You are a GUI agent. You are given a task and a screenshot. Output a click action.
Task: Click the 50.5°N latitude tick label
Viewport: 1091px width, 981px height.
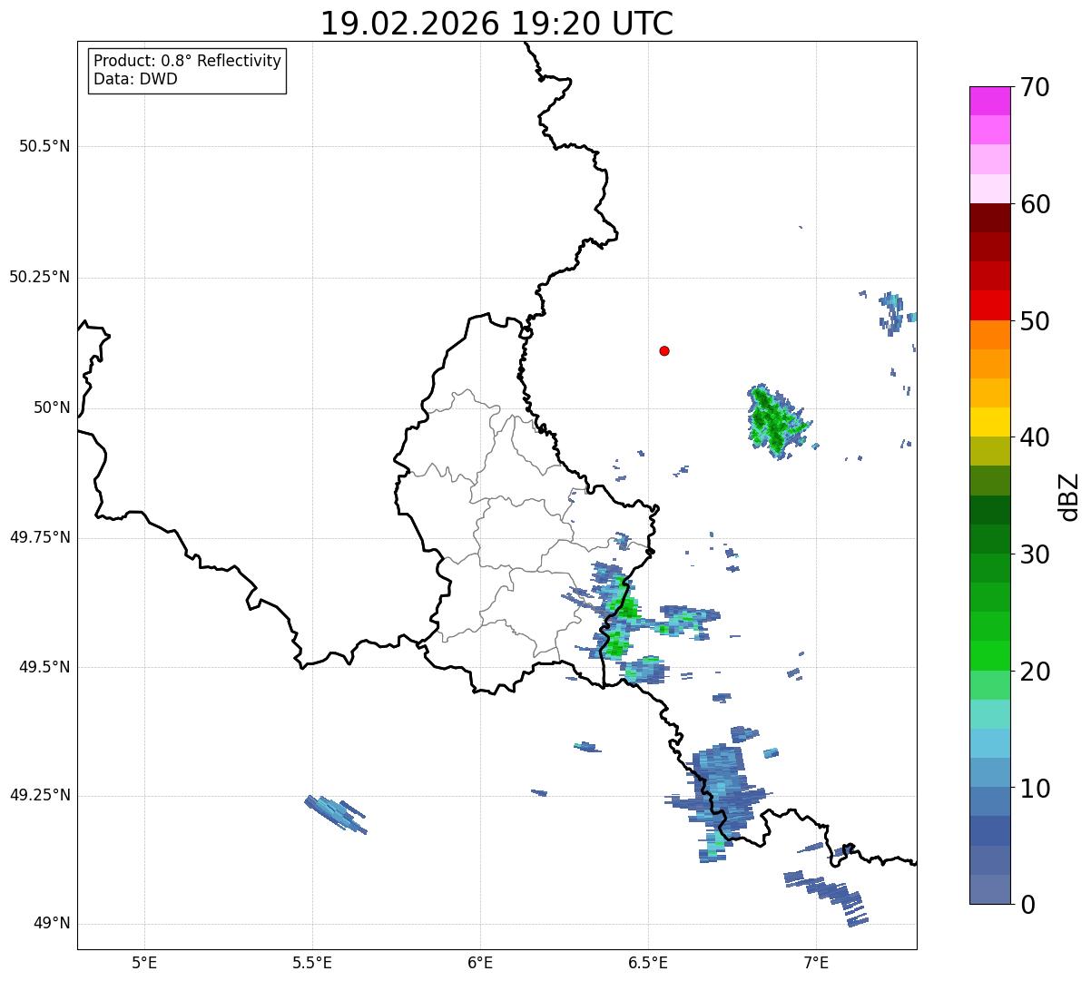(44, 146)
